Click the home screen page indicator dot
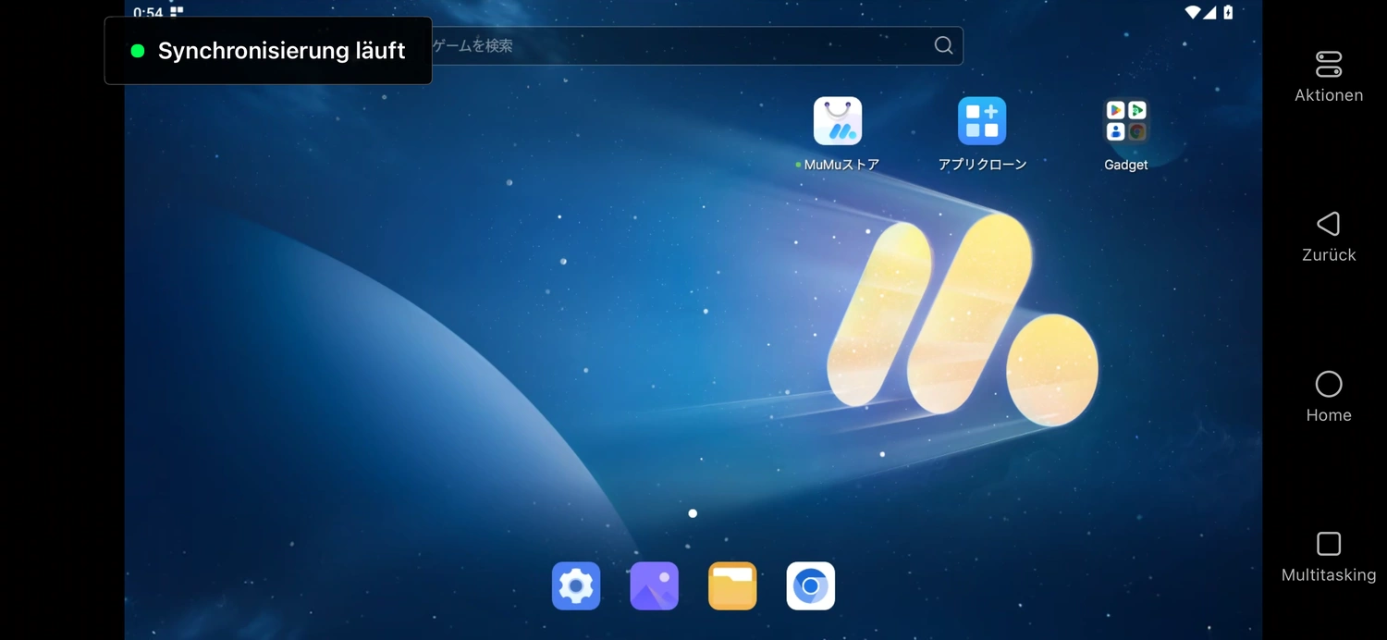The image size is (1387, 640). 693,513
